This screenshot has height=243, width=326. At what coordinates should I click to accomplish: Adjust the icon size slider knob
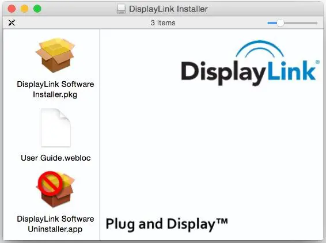[x=280, y=23]
